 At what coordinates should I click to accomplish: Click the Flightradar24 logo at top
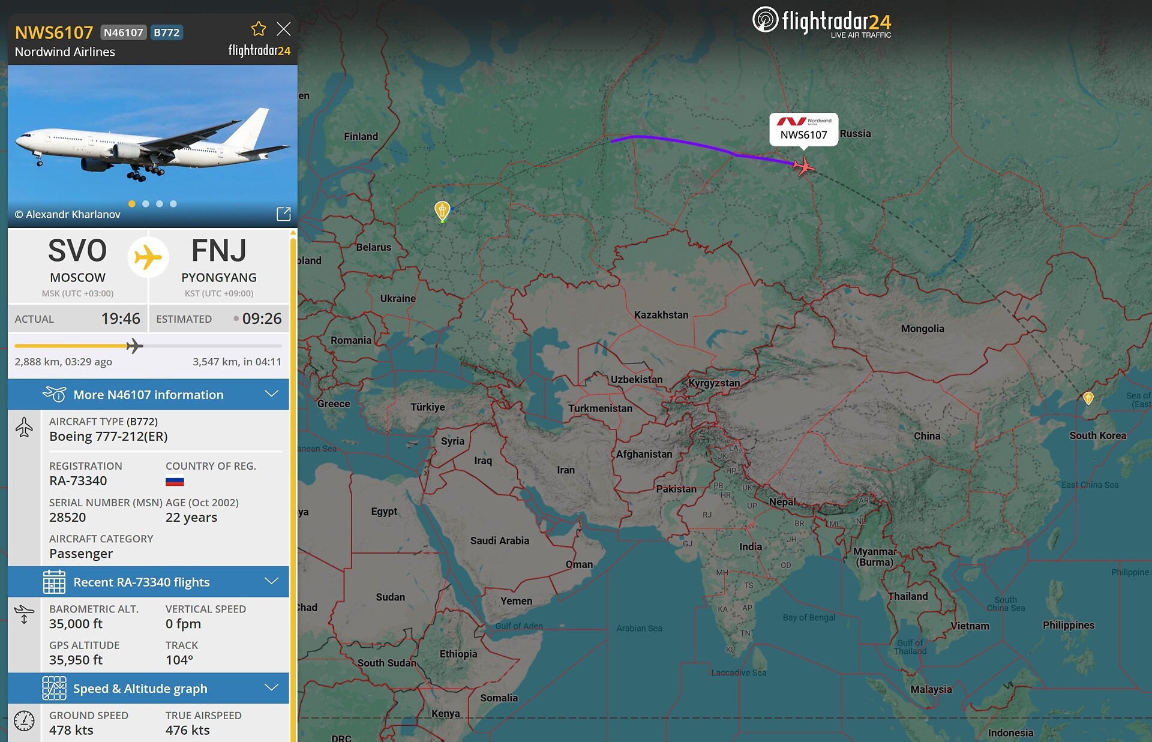821,22
